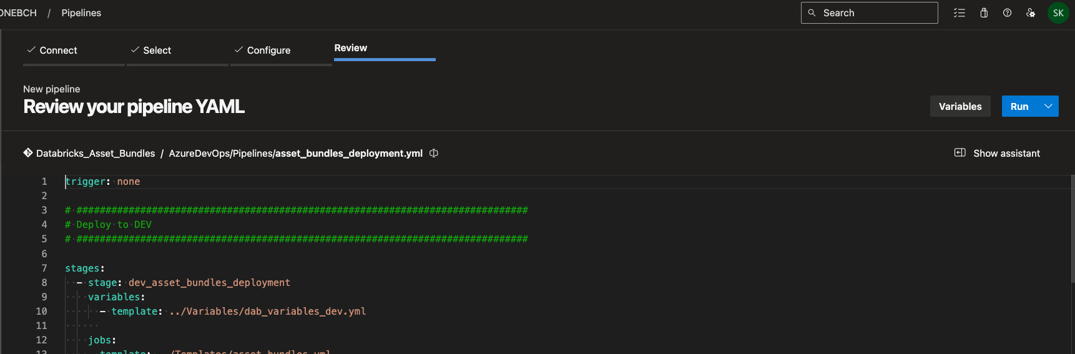
Task: Click the Show assistant panel icon
Action: (x=960, y=153)
